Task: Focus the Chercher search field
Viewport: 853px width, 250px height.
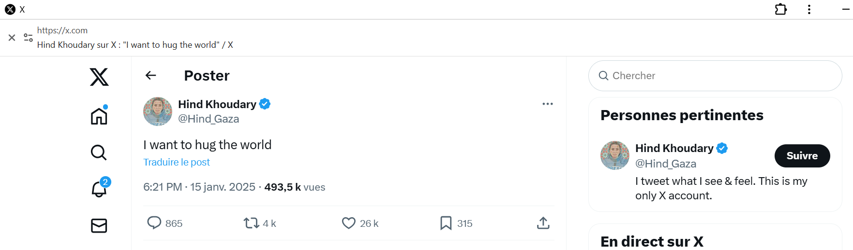Action: point(715,76)
